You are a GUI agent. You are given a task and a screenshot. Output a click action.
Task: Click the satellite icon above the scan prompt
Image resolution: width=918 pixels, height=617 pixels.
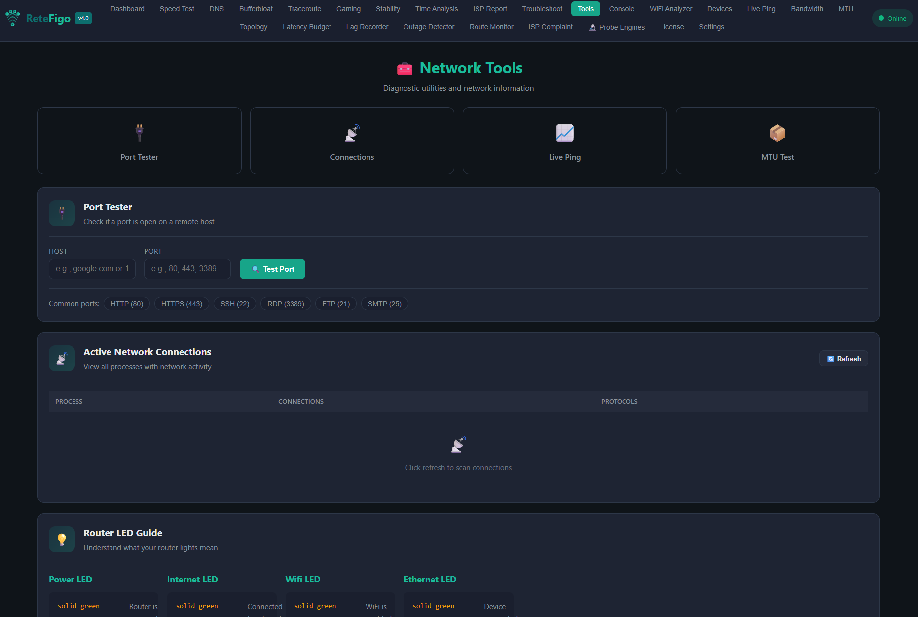tap(458, 443)
